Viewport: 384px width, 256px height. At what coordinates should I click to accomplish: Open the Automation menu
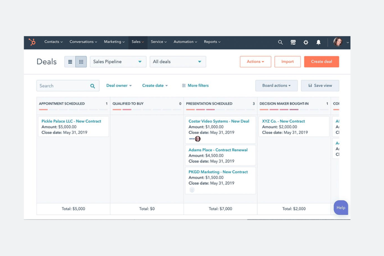pyautogui.click(x=185, y=42)
